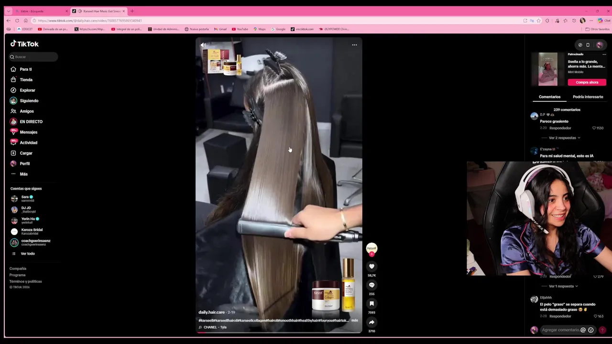
Task: Open daily.hair.care username on video
Action: pos(211,312)
